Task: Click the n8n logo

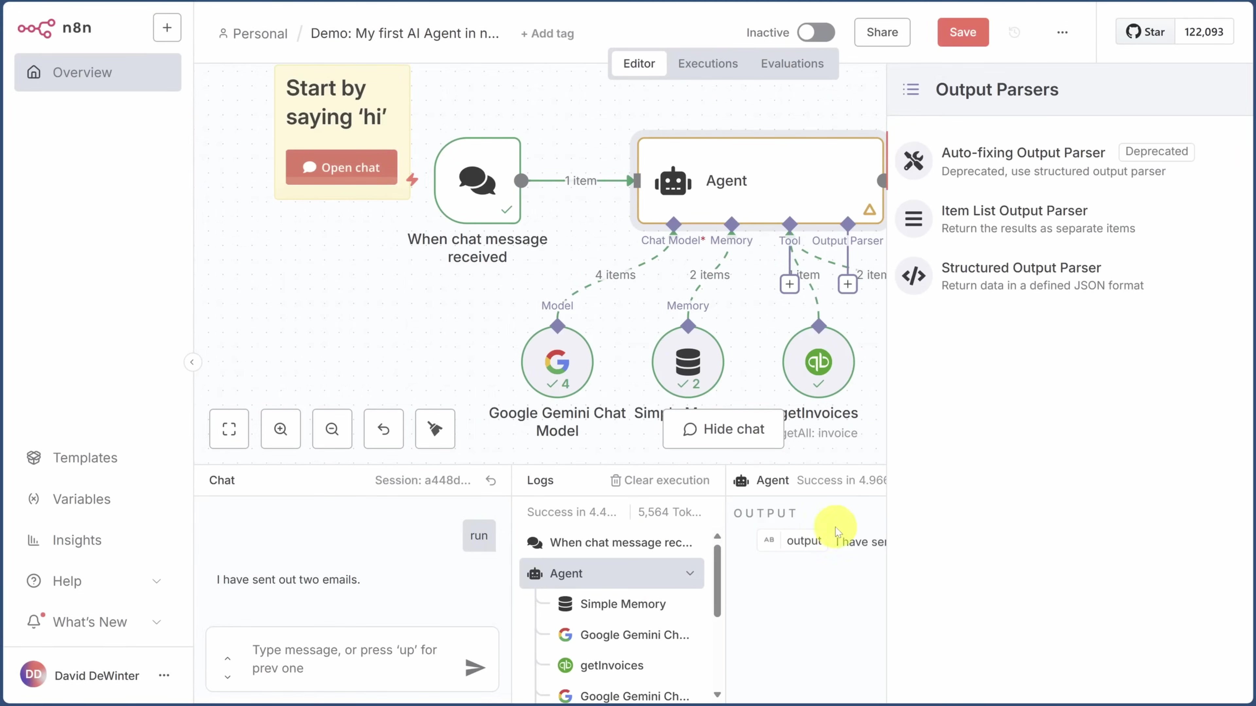Action: coord(55,28)
